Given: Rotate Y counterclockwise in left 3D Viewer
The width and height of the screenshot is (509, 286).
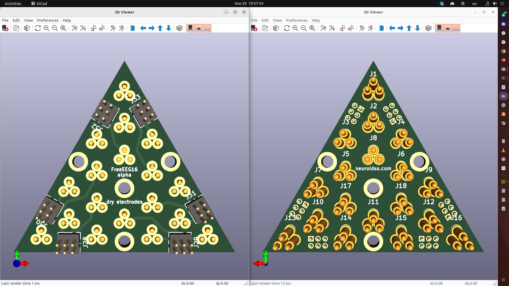Looking at the screenshot, I should [102, 28].
